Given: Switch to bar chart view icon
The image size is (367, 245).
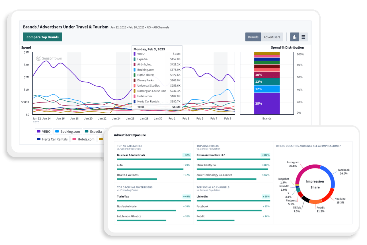Looking at the screenshot, I should coord(294,37).
